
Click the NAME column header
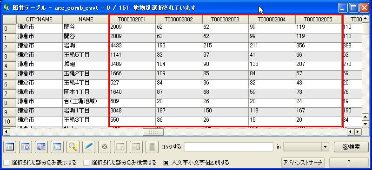(x=86, y=20)
